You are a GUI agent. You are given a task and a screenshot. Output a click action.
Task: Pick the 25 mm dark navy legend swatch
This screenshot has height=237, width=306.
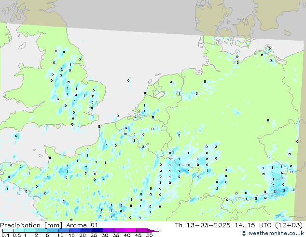point(97,231)
